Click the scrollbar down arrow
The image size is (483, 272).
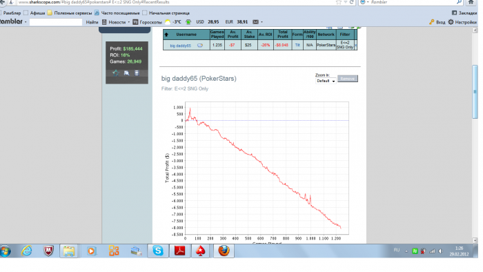pos(475,240)
